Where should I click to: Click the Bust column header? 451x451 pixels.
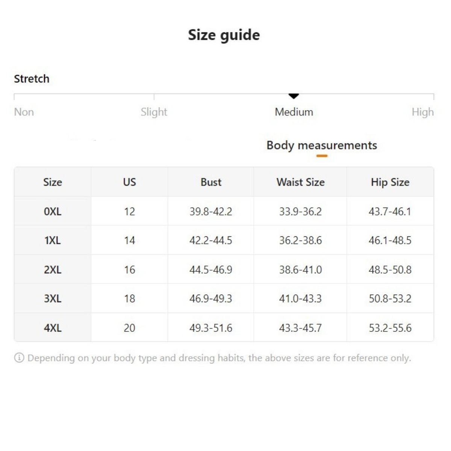click(x=211, y=182)
